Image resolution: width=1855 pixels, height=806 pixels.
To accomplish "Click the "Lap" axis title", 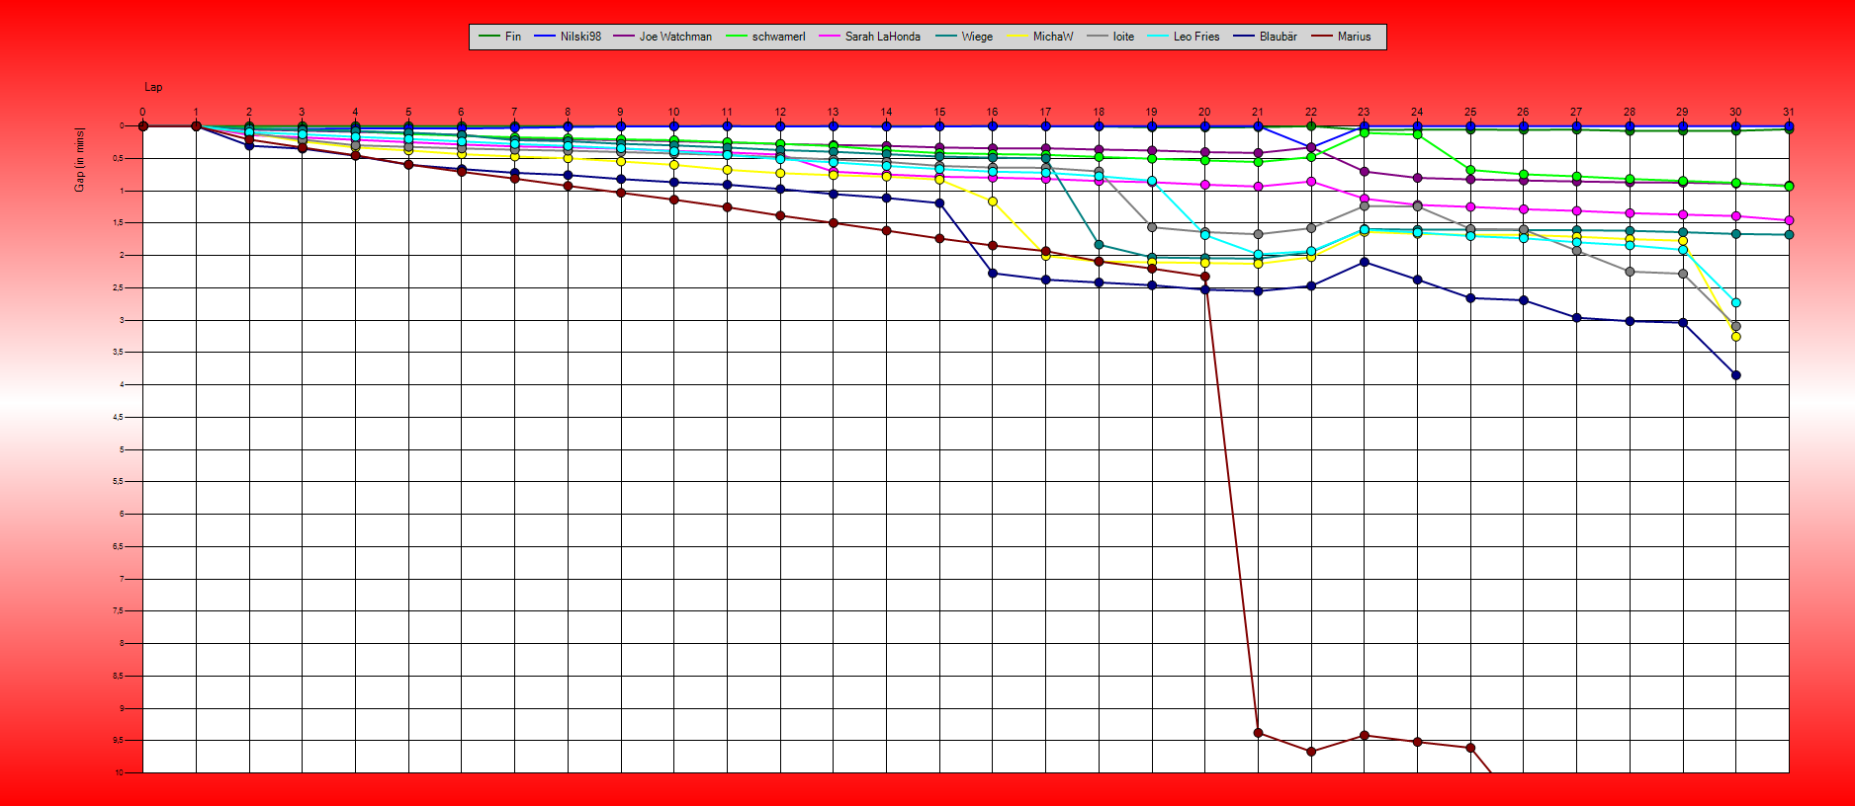I will point(153,87).
